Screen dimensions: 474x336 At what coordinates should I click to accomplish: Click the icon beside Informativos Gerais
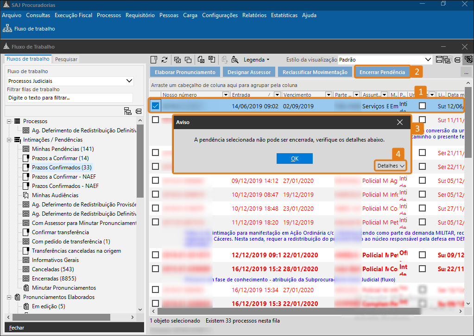26,260
